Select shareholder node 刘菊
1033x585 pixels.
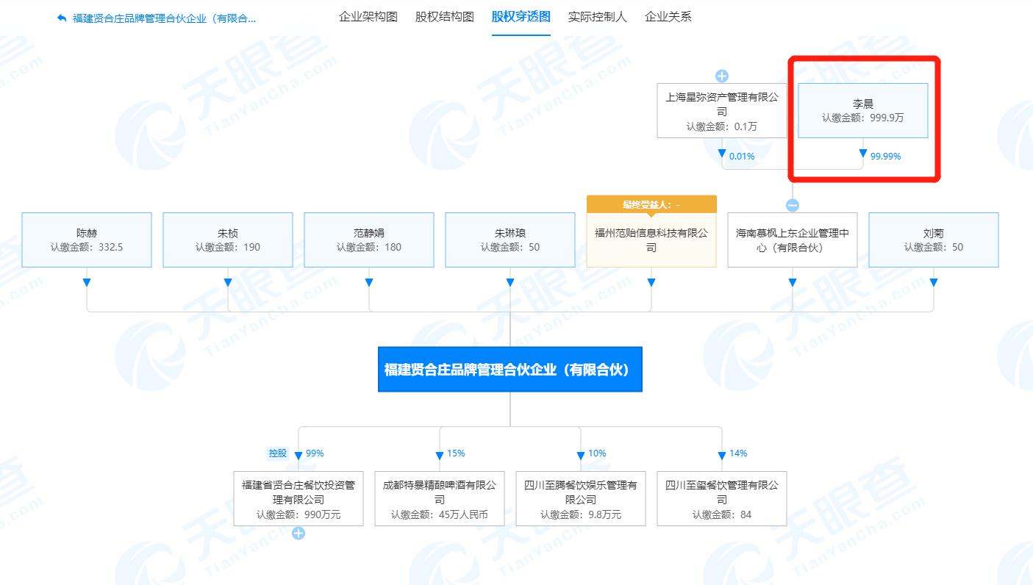pyautogui.click(x=934, y=240)
